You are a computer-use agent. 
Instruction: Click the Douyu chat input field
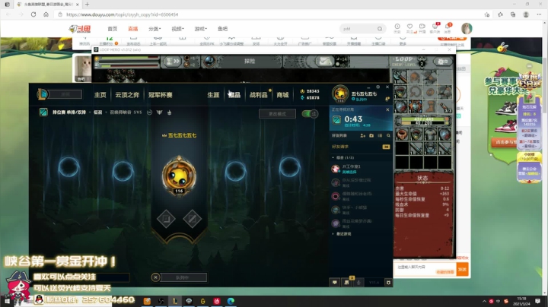tap(425, 269)
